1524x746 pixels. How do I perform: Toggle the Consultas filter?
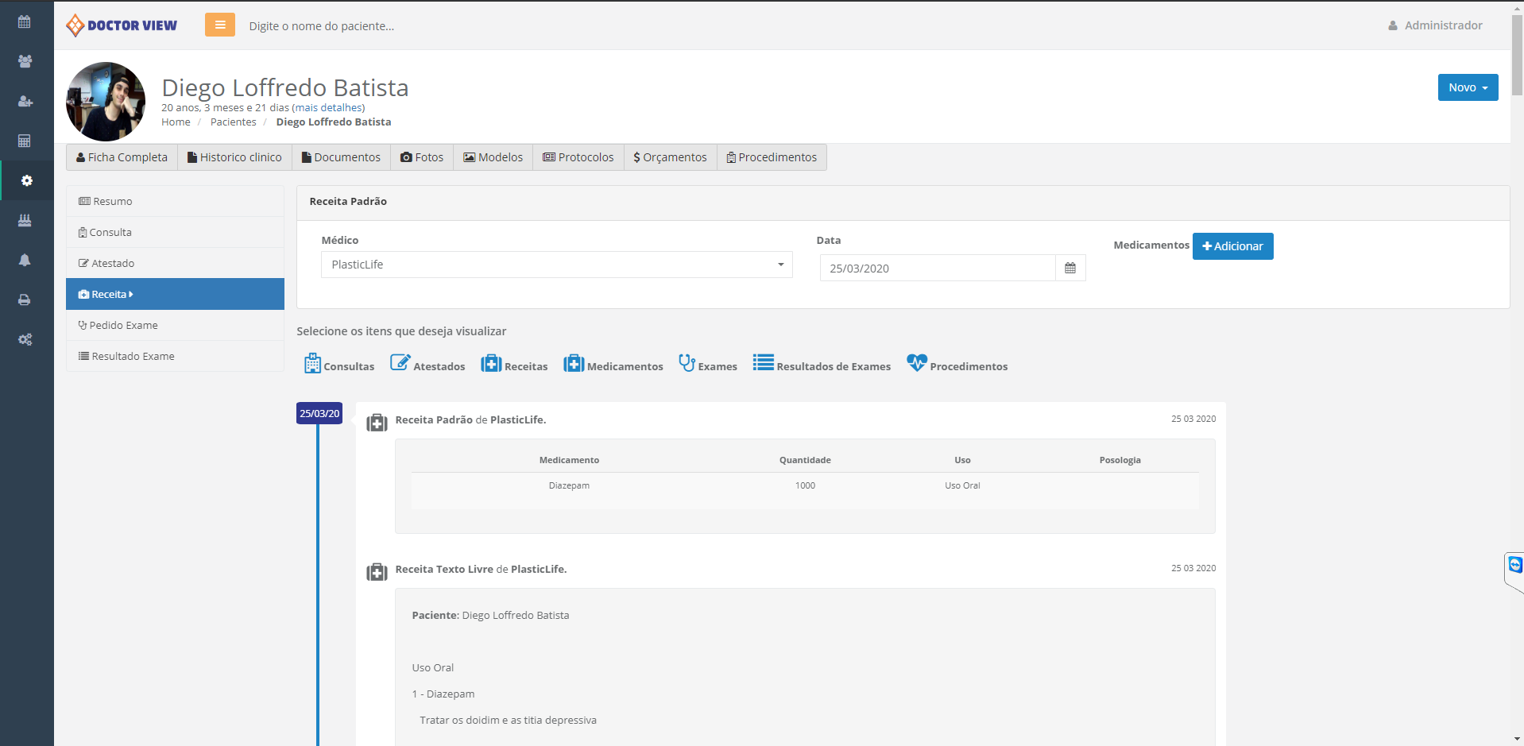tap(339, 365)
